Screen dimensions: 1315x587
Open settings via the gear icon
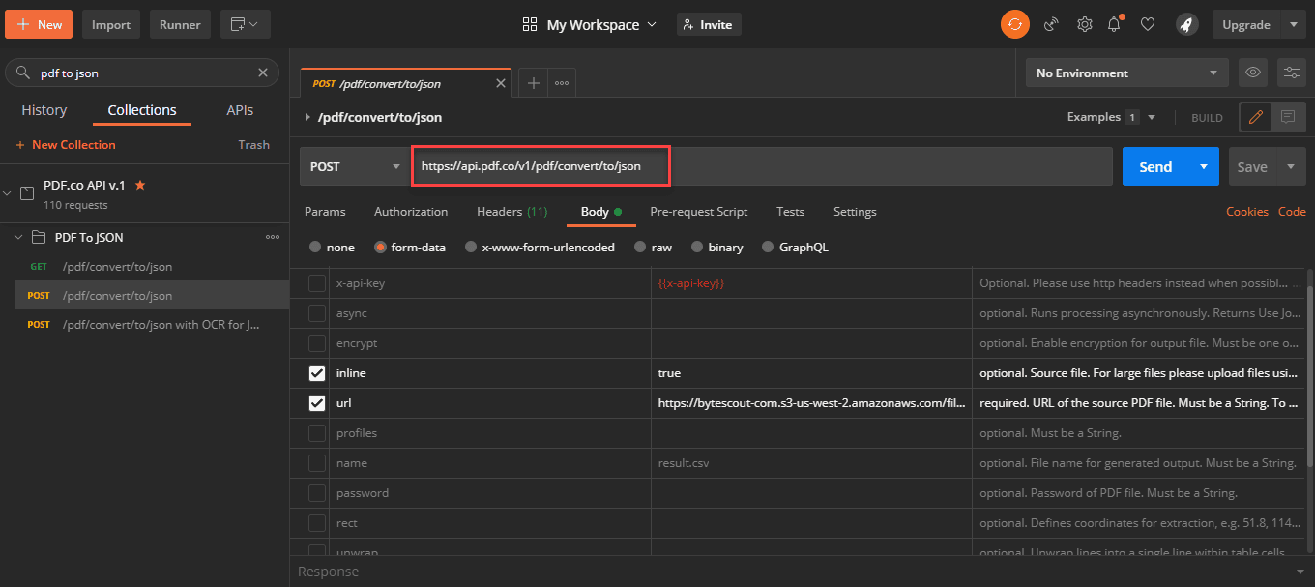1085,24
